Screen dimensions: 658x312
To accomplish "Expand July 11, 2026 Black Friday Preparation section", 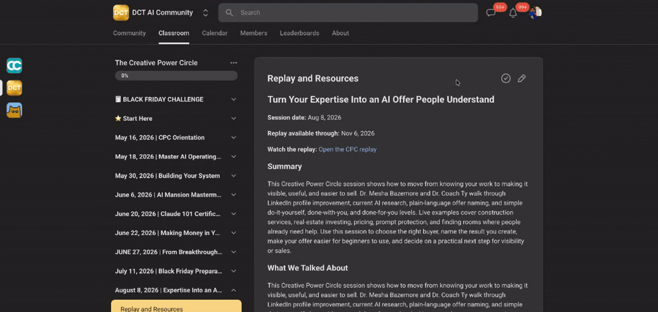I will point(176,272).
